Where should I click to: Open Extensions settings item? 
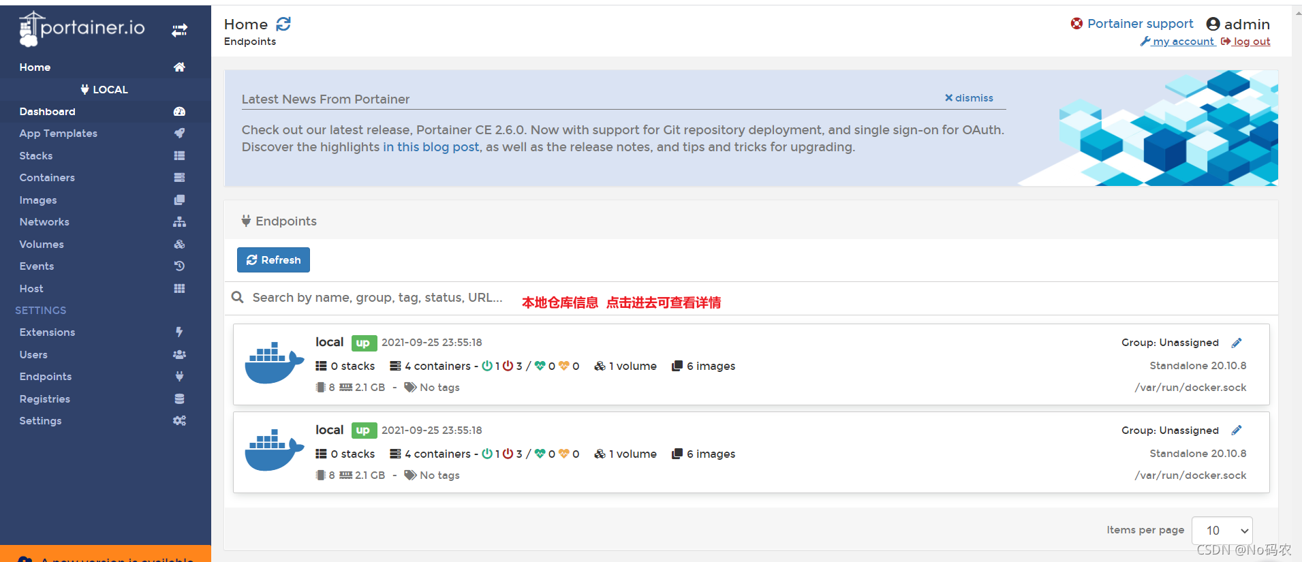click(x=47, y=332)
